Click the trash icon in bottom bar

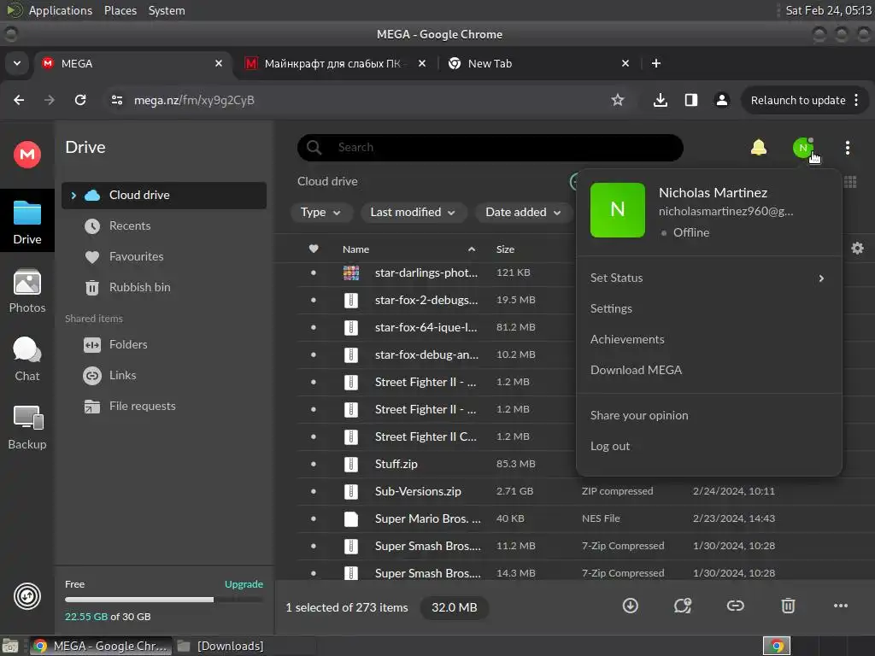coord(788,606)
